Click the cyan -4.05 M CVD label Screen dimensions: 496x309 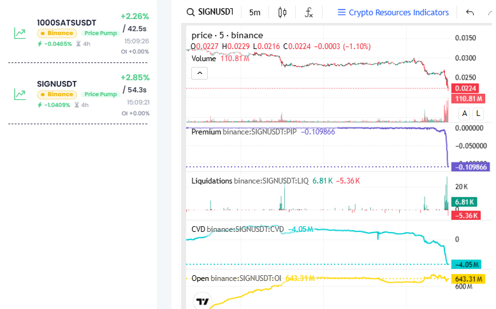467,264
